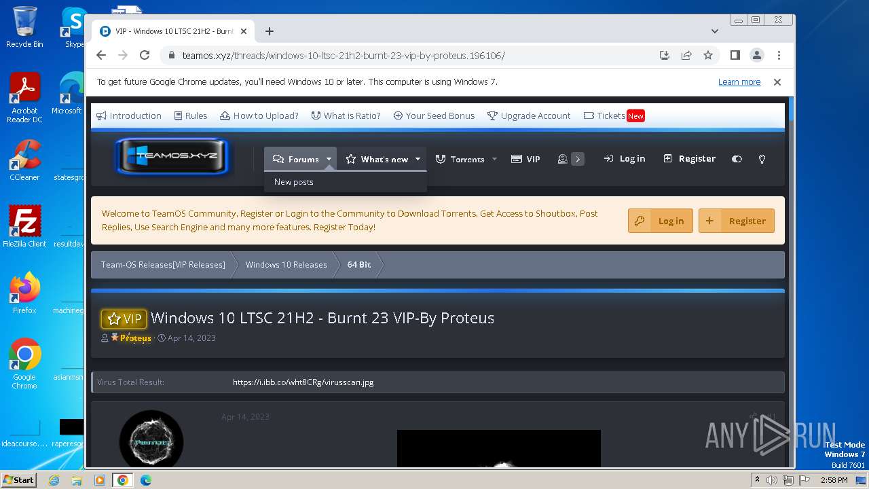Click Register in the navigation bar
The width and height of the screenshot is (869, 489).
pyautogui.click(x=689, y=159)
